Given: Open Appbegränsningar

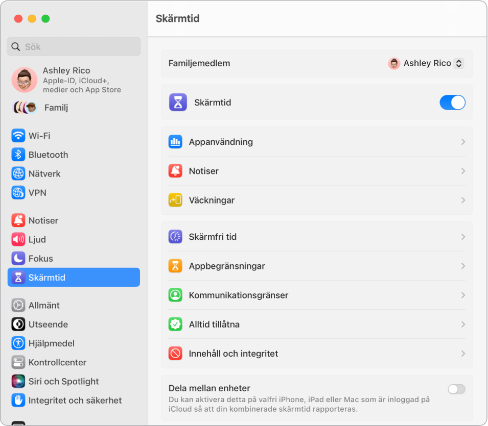Looking at the screenshot, I should (x=227, y=266).
